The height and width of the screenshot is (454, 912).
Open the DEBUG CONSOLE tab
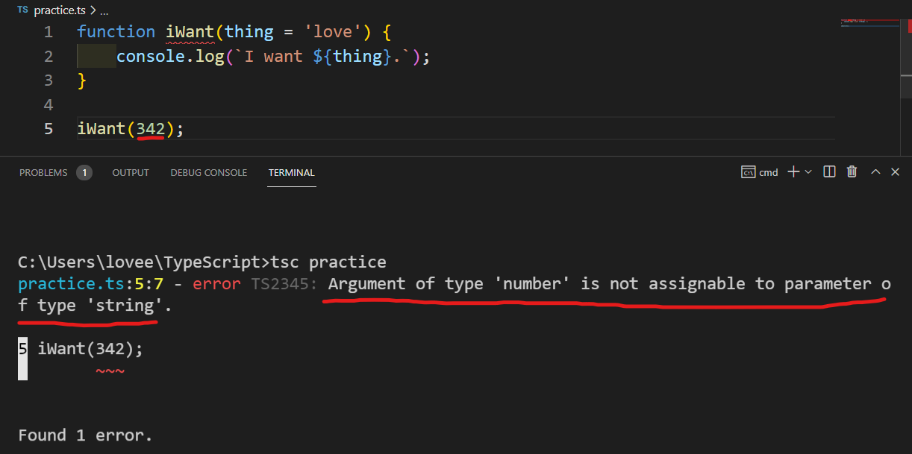(208, 172)
